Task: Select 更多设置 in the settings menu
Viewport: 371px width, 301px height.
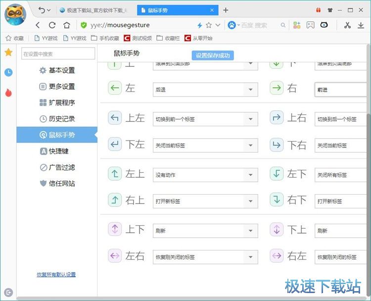Action: pyautogui.click(x=57, y=87)
